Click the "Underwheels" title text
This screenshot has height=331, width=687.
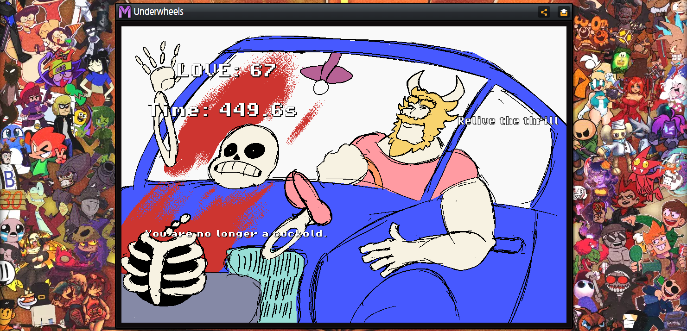pyautogui.click(x=159, y=12)
